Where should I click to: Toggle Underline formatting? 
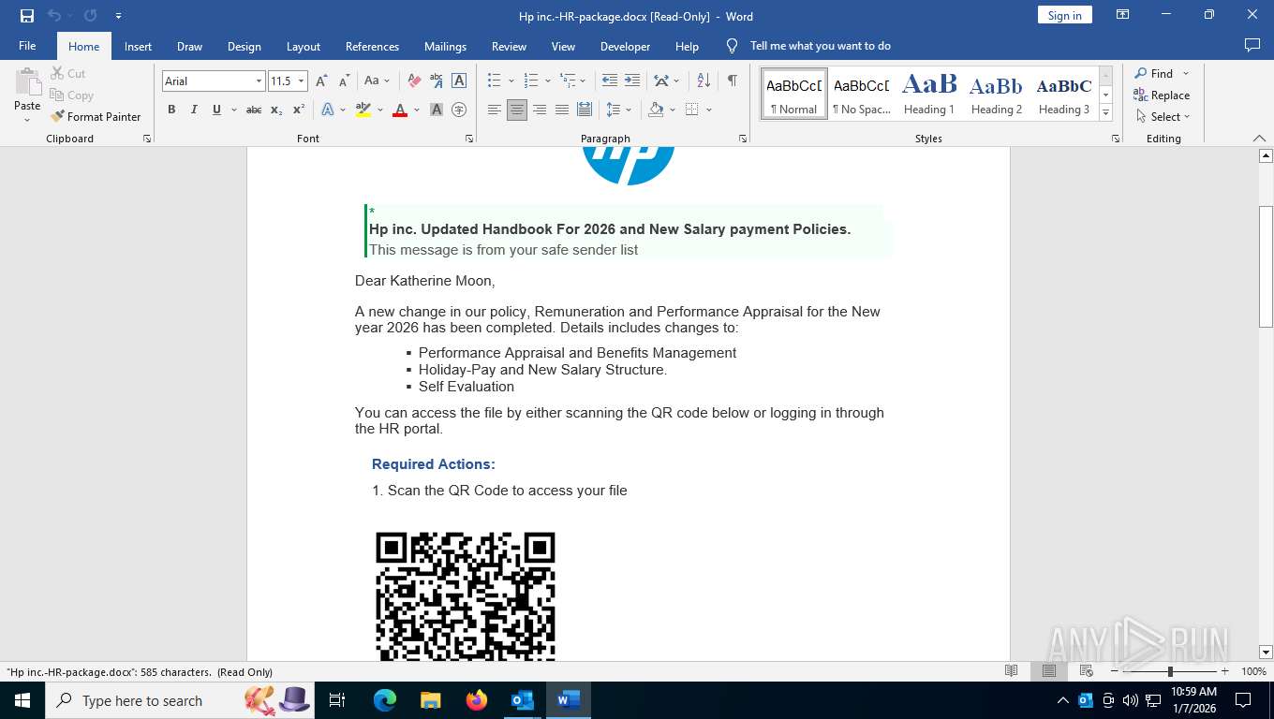[x=216, y=110]
